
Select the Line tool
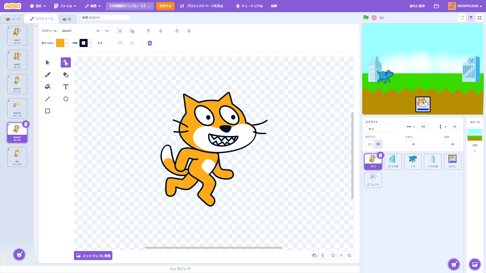tap(48, 99)
